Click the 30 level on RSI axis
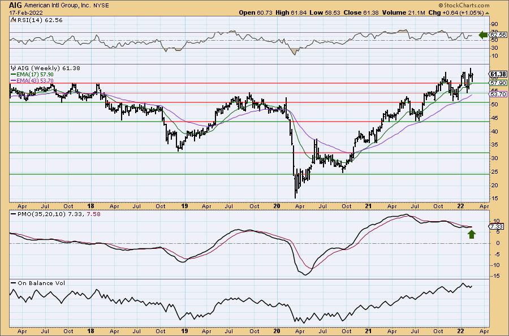The height and width of the screenshot is (336, 509). (x=494, y=48)
